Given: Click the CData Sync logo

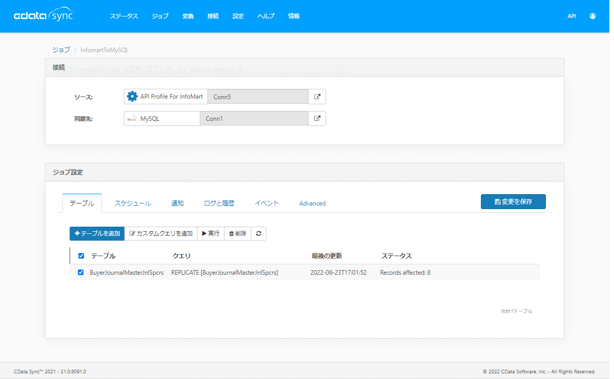Looking at the screenshot, I should [43, 16].
